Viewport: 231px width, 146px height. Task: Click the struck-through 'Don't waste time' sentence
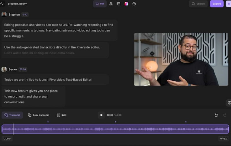pyautogui.click(x=39, y=53)
